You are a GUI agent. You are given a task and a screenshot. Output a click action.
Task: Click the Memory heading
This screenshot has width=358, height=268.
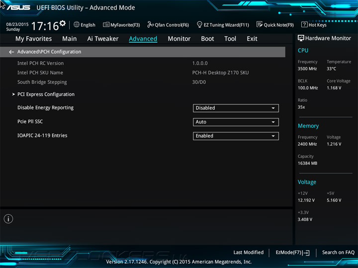[x=308, y=126]
